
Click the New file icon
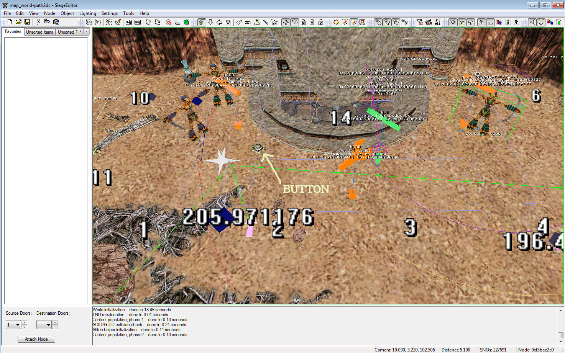pos(10,22)
